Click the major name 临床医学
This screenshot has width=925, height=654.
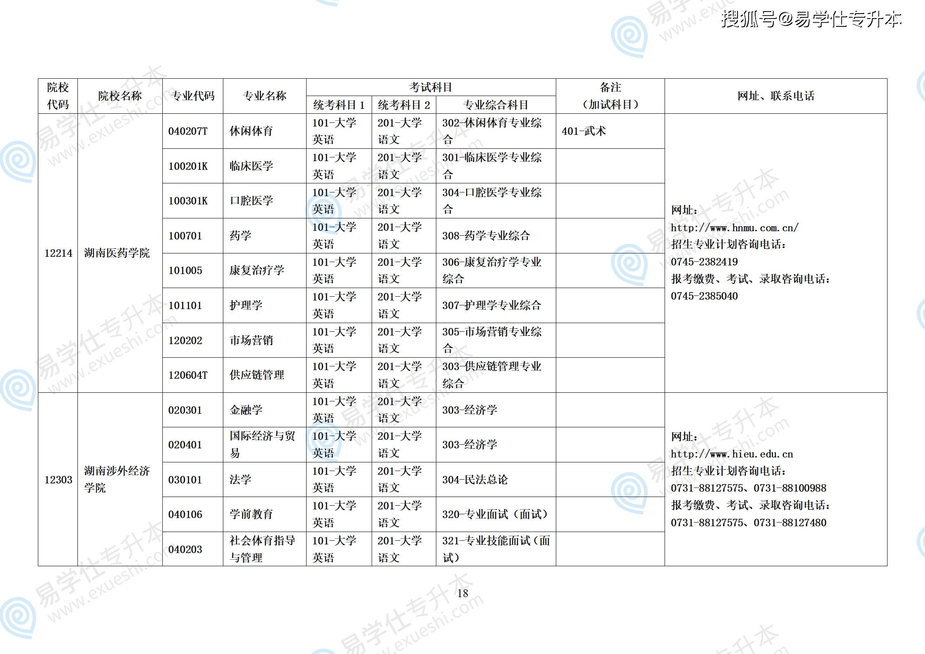click(251, 166)
